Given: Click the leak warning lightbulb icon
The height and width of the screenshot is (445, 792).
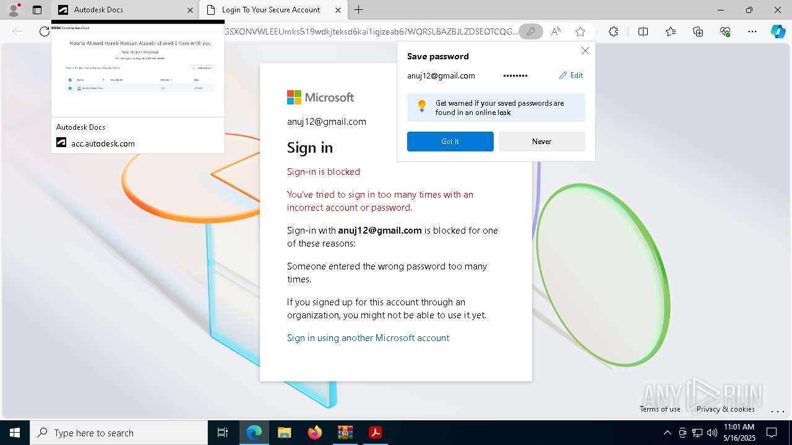Looking at the screenshot, I should click(422, 106).
